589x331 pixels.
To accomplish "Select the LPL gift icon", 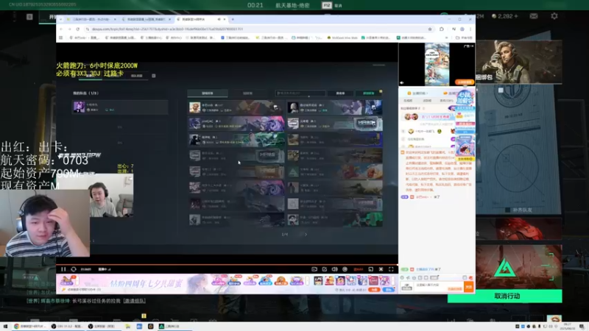I will [x=318, y=280].
